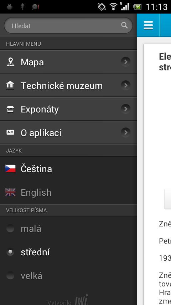Expand the Mapa row chevron
Image resolution: width=171 pixels, height=305 pixels.
click(x=126, y=62)
